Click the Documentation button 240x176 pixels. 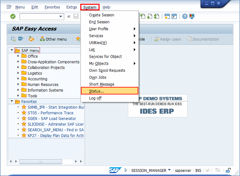(203, 39)
